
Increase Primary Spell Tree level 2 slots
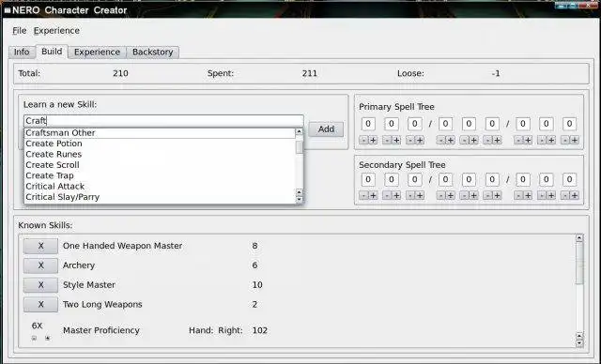pyautogui.click(x=396, y=141)
